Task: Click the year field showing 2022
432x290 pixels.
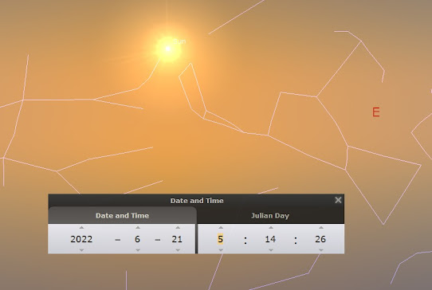Action: (x=81, y=239)
